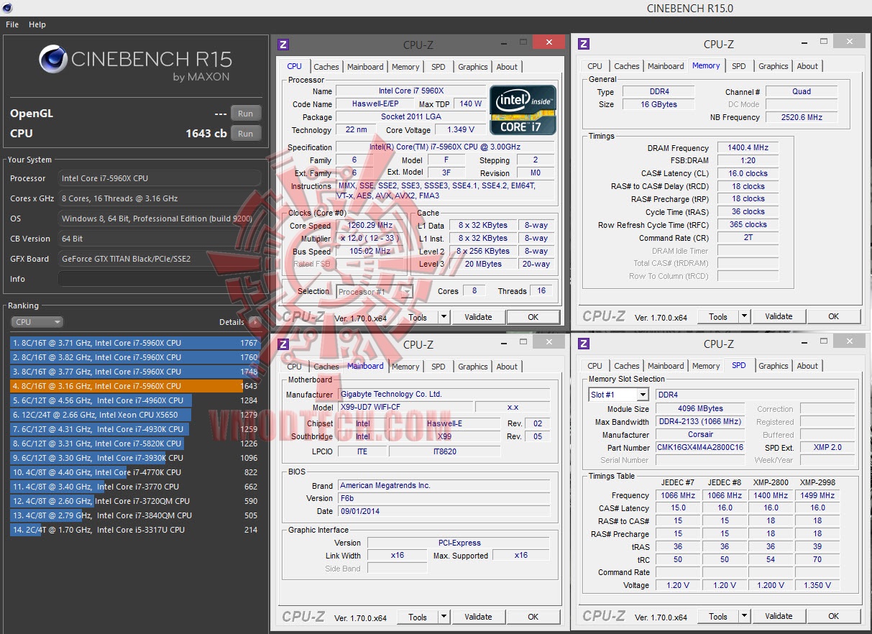This screenshot has height=634, width=872.
Task: Switch to CPU tab in Memory CPU-Z window
Action: click(595, 66)
